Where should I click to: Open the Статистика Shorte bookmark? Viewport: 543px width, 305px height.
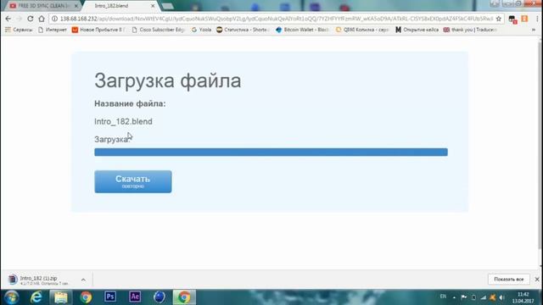[242, 30]
